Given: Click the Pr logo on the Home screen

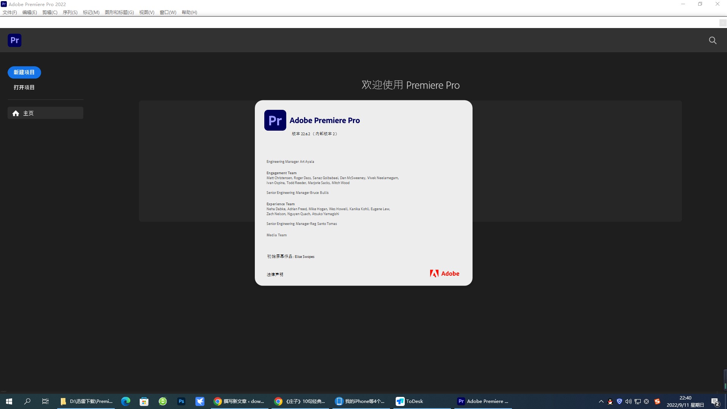Looking at the screenshot, I should tap(14, 40).
